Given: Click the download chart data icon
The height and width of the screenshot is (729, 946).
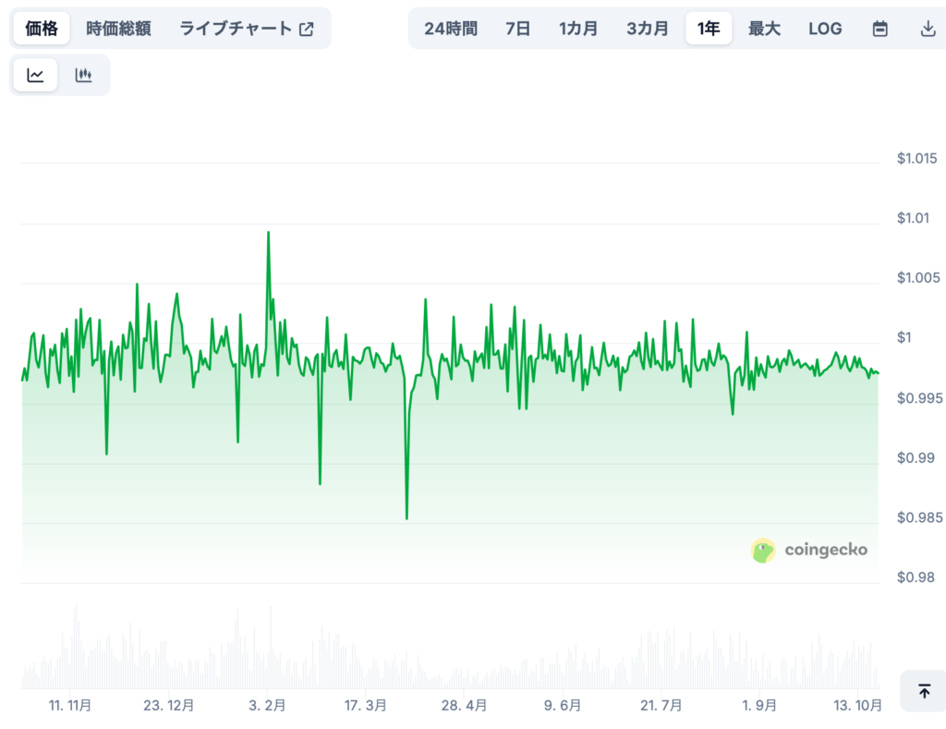Looking at the screenshot, I should (x=928, y=29).
